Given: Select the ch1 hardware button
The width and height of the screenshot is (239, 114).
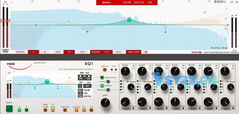Looking at the screenshot, I should coord(84,110).
